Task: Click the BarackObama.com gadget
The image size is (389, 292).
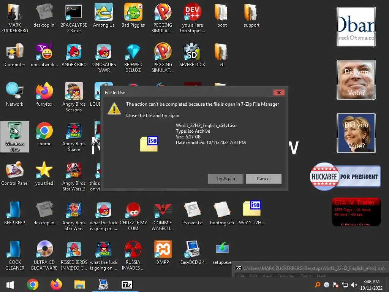Action: pyautogui.click(x=356, y=27)
